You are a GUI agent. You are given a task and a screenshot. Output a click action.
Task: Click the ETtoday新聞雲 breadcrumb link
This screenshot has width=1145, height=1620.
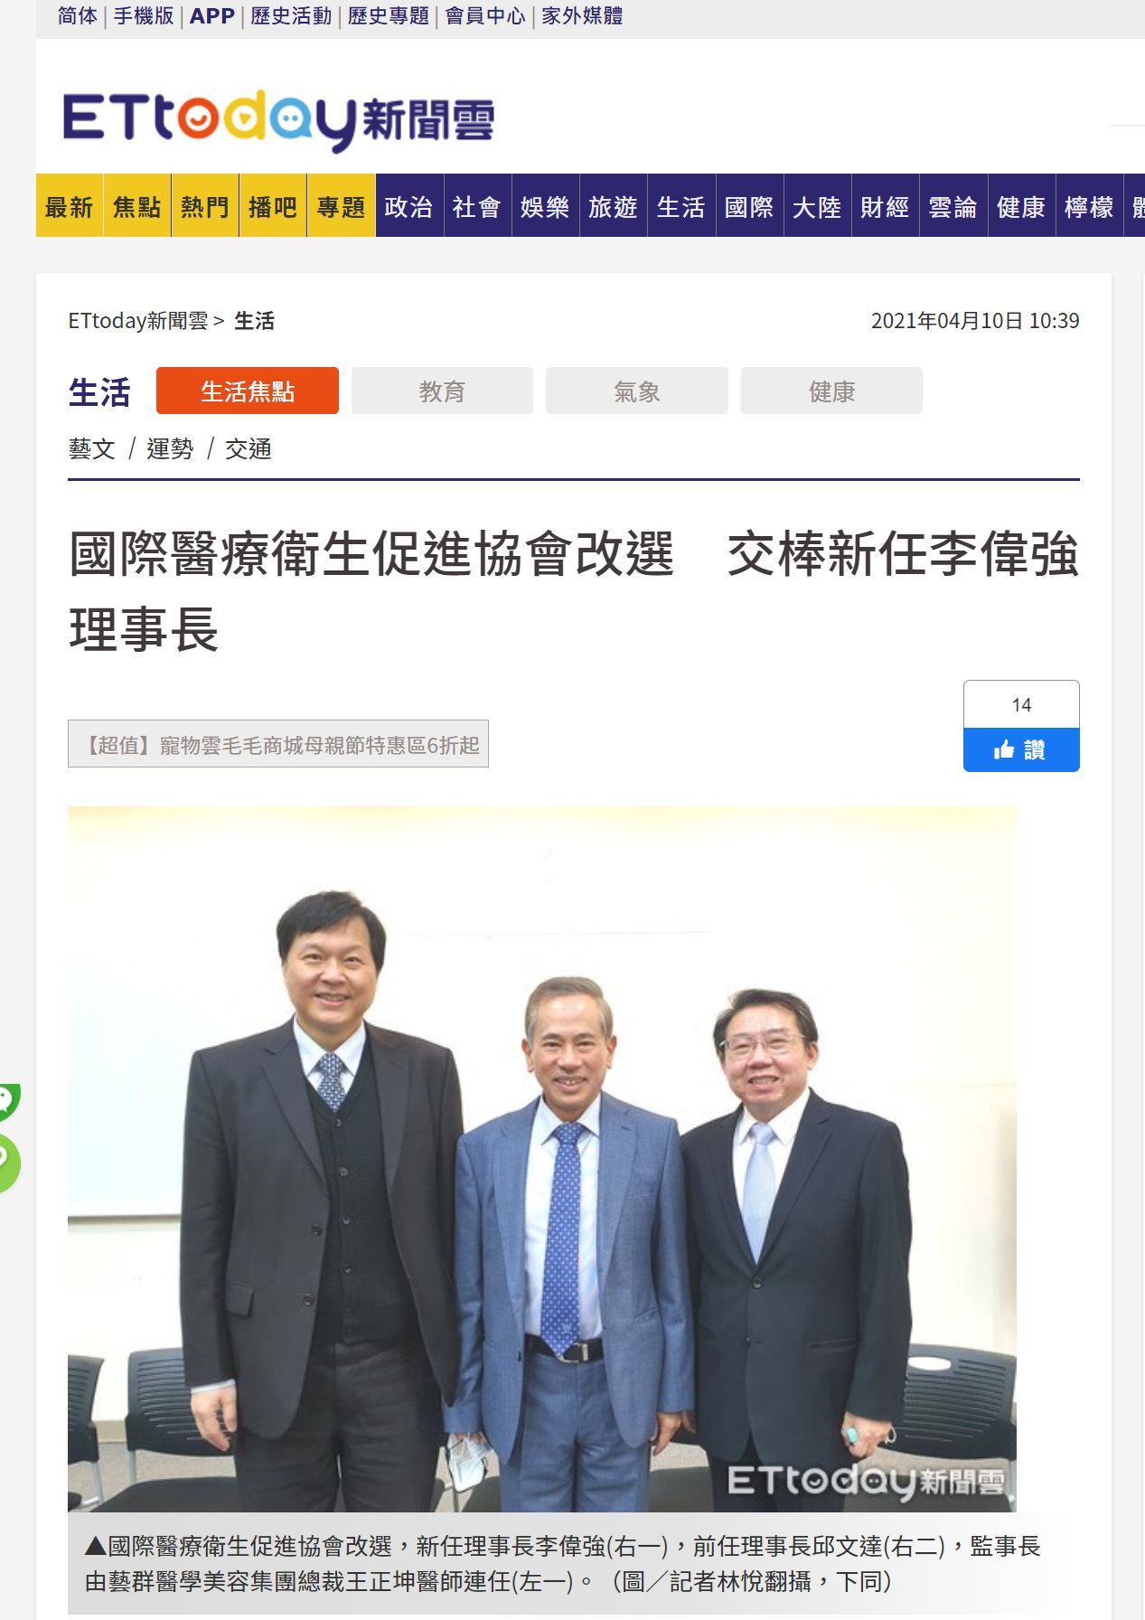(x=138, y=321)
